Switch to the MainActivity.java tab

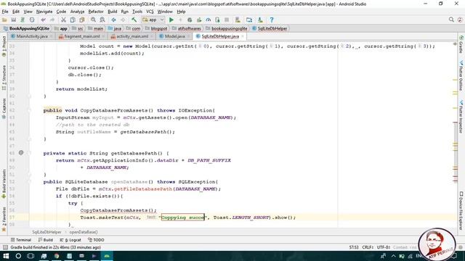32,36
